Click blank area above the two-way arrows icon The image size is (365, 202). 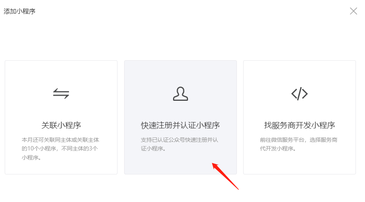click(x=61, y=73)
